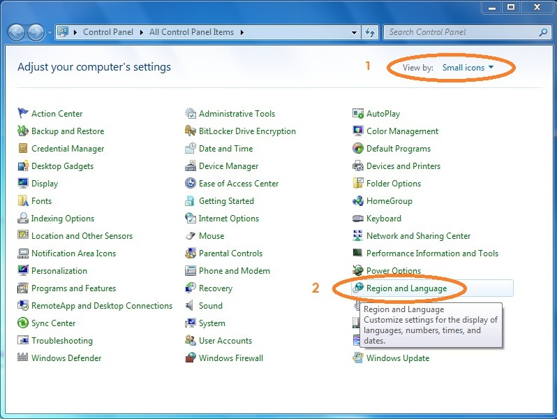Open Programs and Features icon
Viewport: 557px width, 419px height.
(23, 288)
